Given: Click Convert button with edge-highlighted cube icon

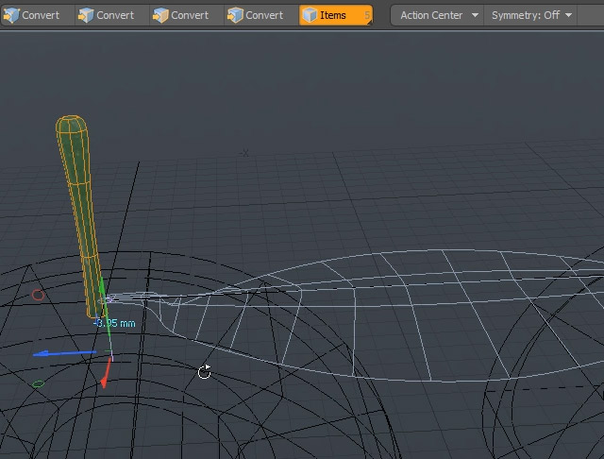Looking at the screenshot, I should click(112, 15).
